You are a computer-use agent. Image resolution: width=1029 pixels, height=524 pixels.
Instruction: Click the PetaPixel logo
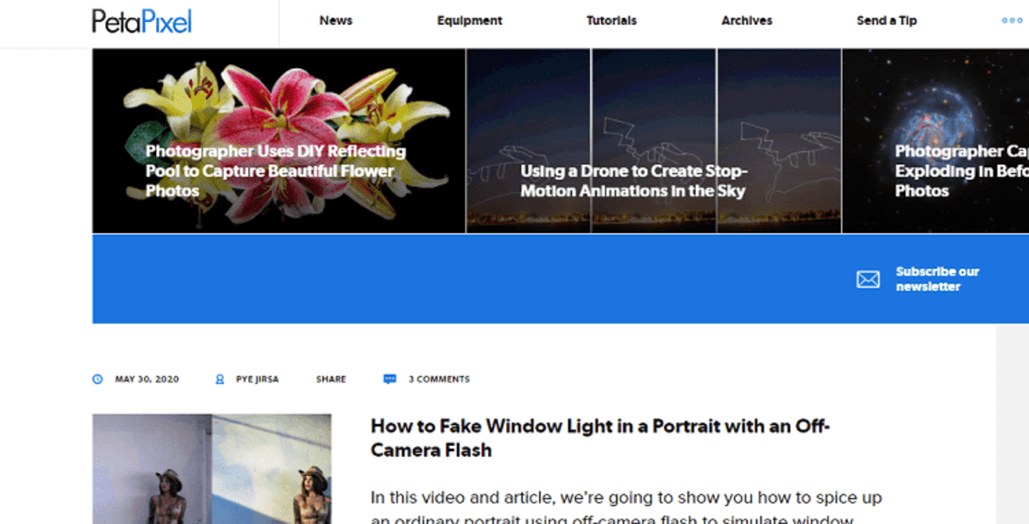tap(141, 21)
